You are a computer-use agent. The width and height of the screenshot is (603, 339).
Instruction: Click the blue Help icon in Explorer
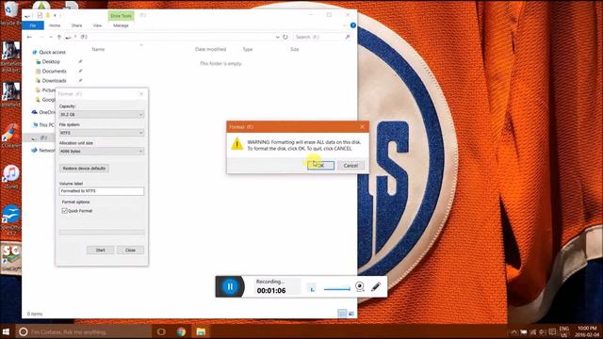click(353, 25)
